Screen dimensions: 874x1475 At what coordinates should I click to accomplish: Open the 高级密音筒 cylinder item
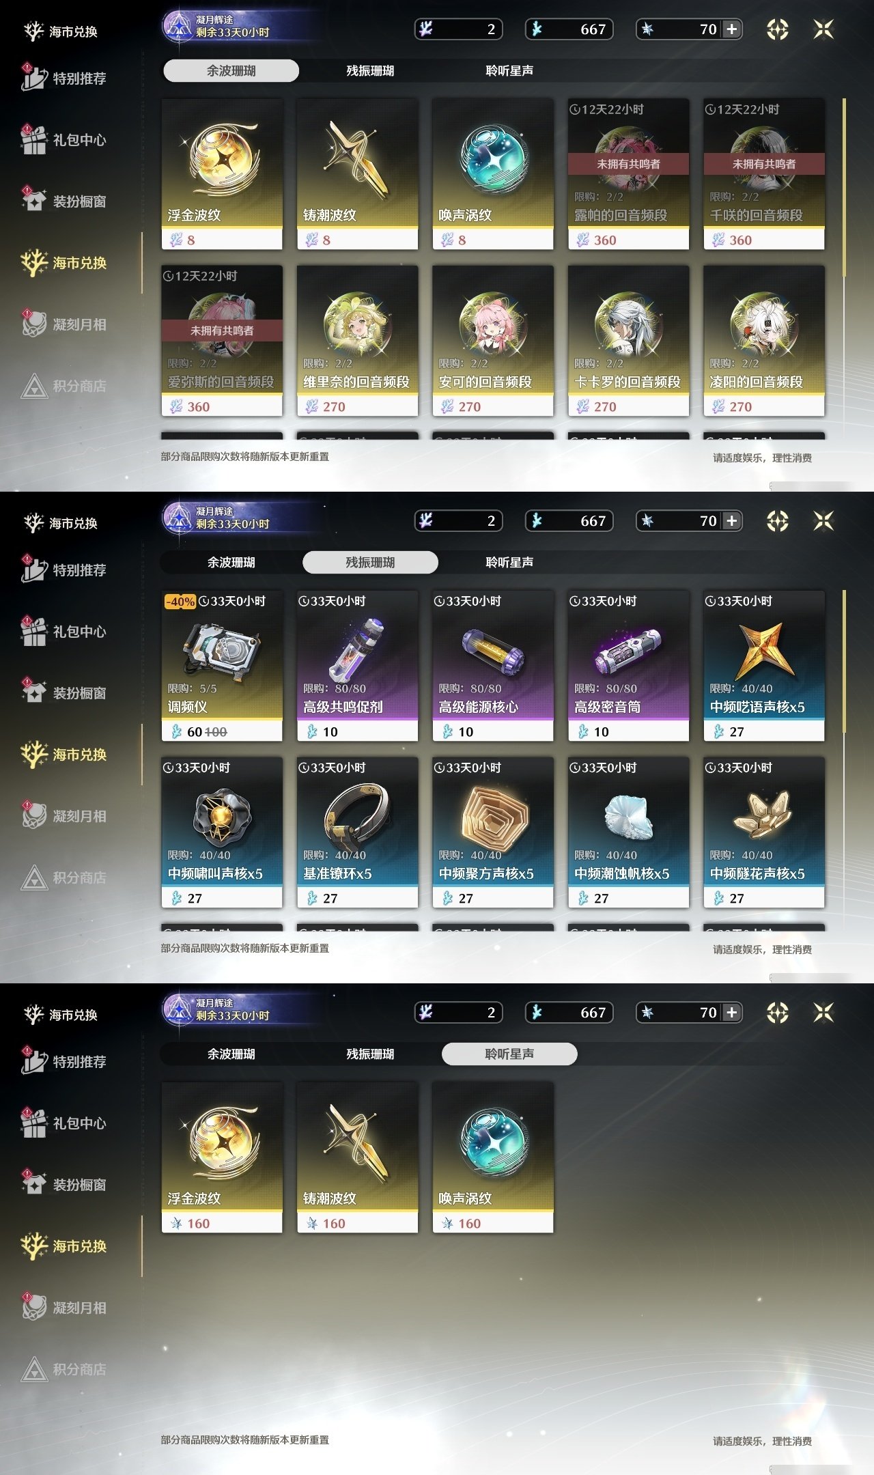(628, 666)
